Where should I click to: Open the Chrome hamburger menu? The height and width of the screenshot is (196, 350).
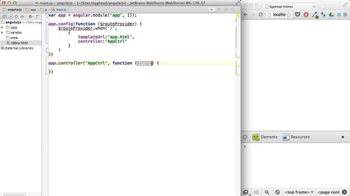point(345,15)
